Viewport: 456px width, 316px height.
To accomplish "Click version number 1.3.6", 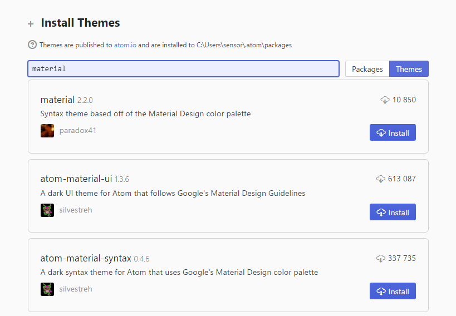I will click(122, 180).
